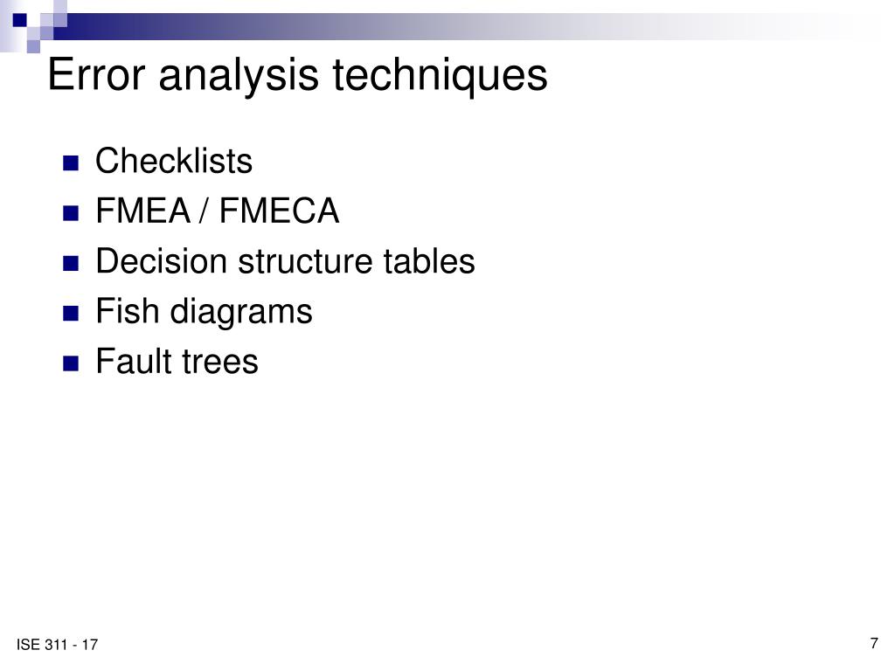Viewport: 895px width, 671px height.
Task: Click the word 'FMECA' in second bullet
Action: click(279, 211)
